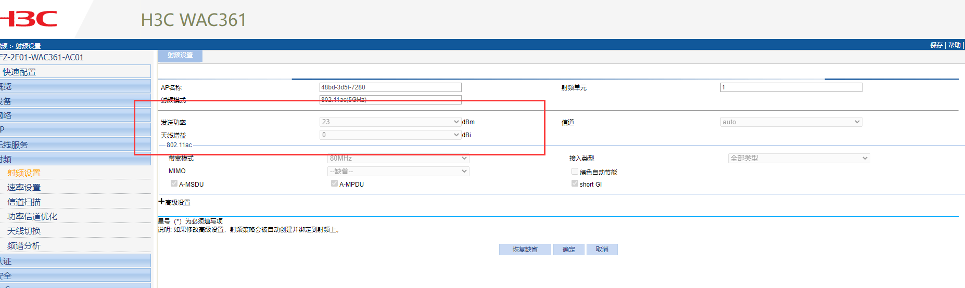
Task: Select 速率设置 in the sidebar
Action: click(24, 188)
